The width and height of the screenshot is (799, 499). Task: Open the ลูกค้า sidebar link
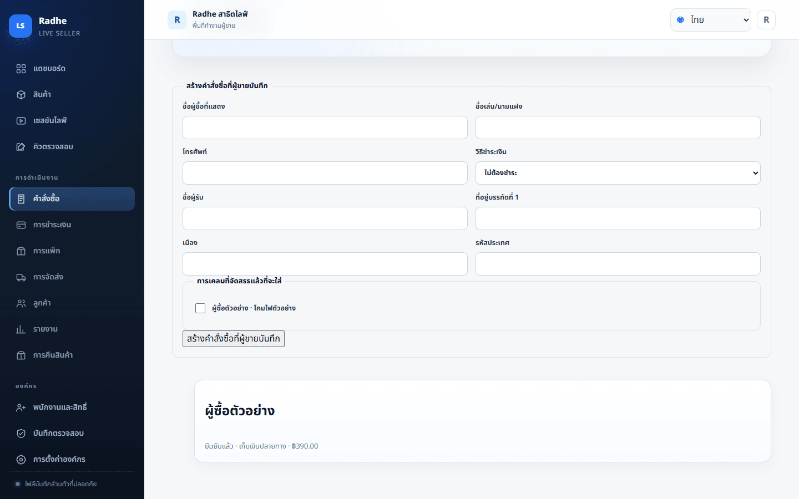tap(72, 303)
